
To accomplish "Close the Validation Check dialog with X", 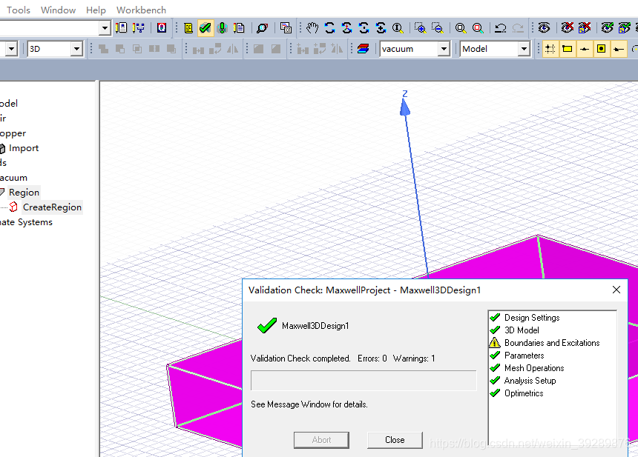I will coord(616,290).
